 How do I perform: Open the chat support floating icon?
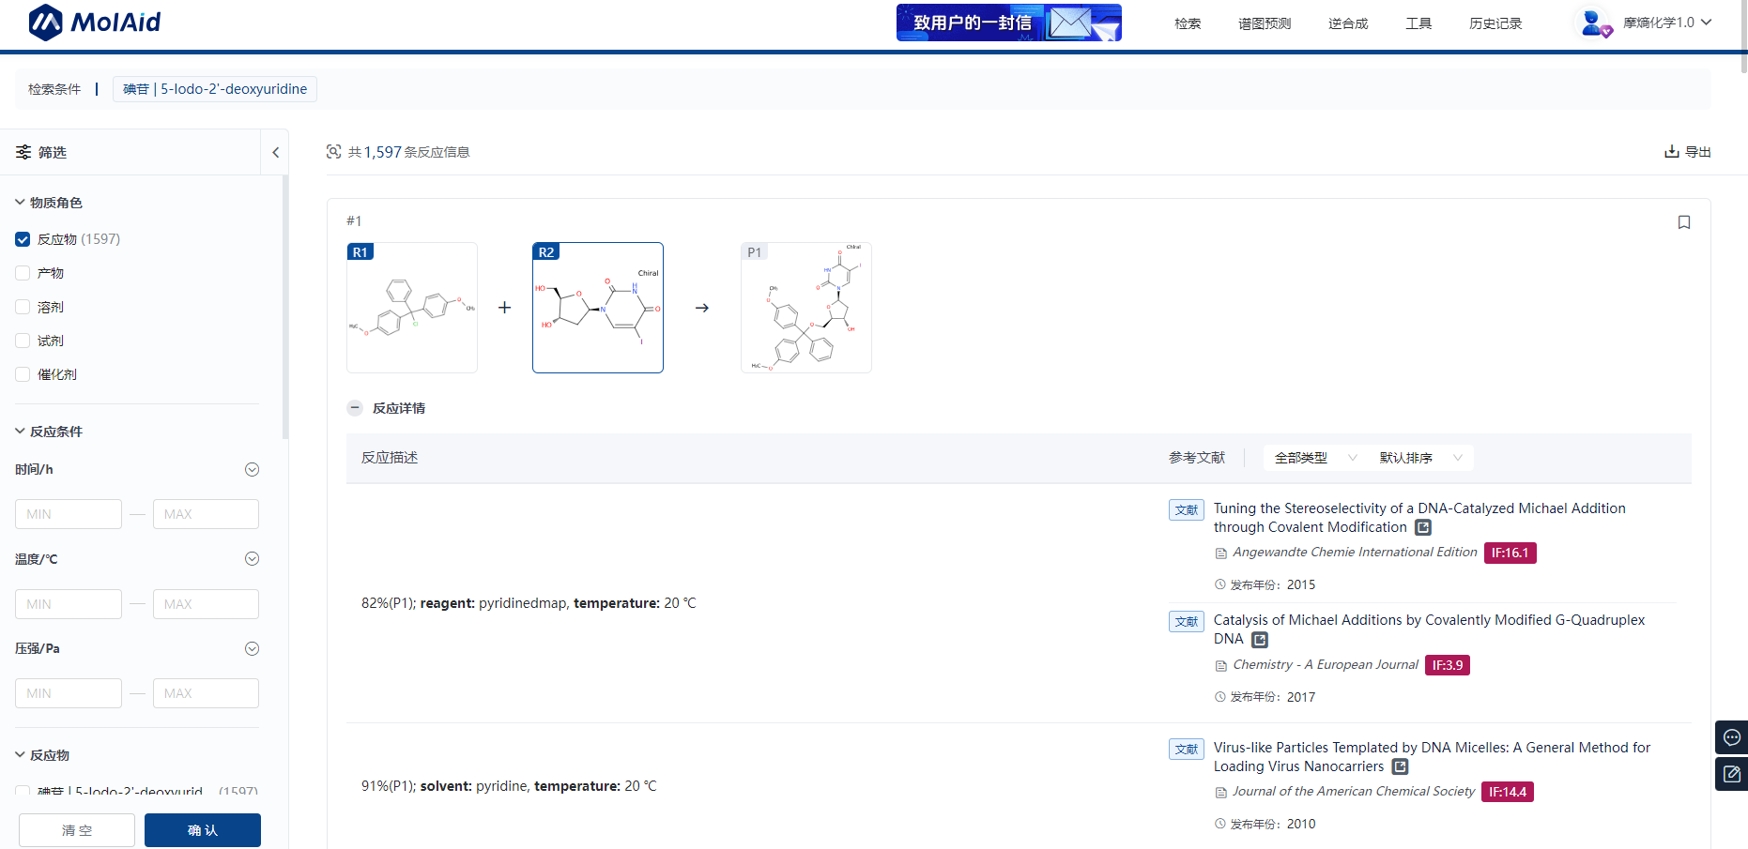pos(1731,737)
